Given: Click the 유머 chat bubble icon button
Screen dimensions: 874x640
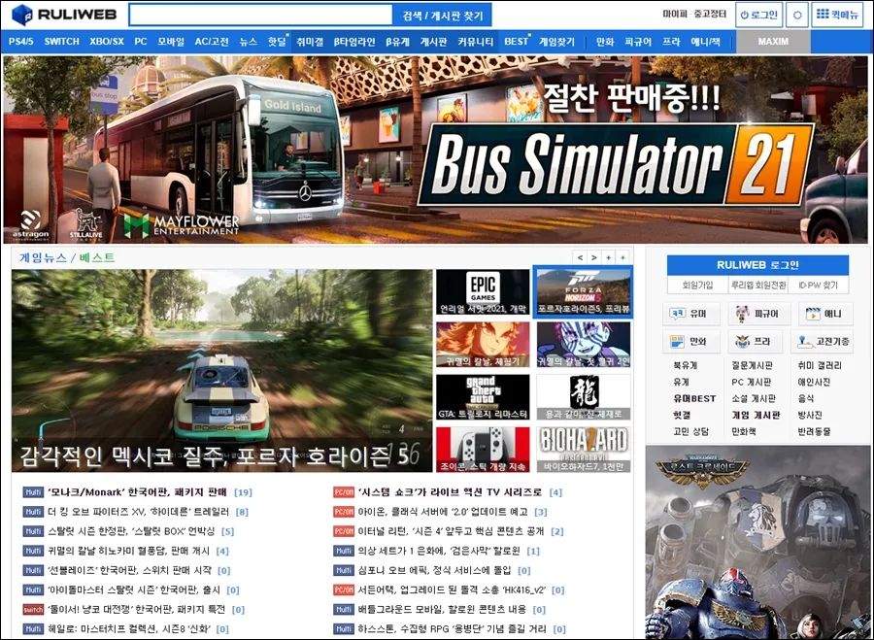Looking at the screenshot, I should pos(692,315).
